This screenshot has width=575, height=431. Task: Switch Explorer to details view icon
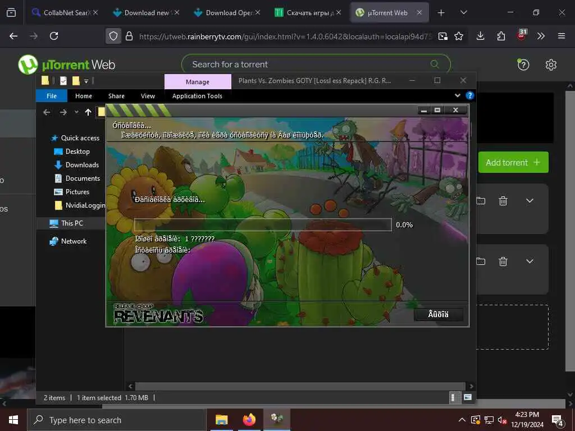pyautogui.click(x=454, y=398)
